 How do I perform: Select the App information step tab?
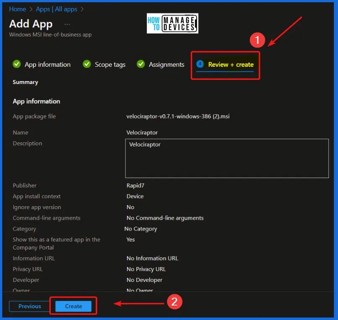pyautogui.click(x=47, y=65)
